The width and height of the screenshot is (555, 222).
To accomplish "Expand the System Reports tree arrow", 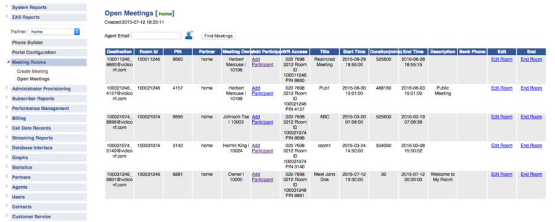I will 7,6.
